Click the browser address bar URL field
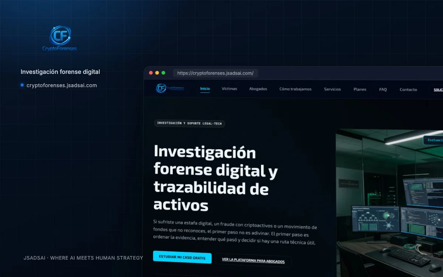 tap(215, 73)
